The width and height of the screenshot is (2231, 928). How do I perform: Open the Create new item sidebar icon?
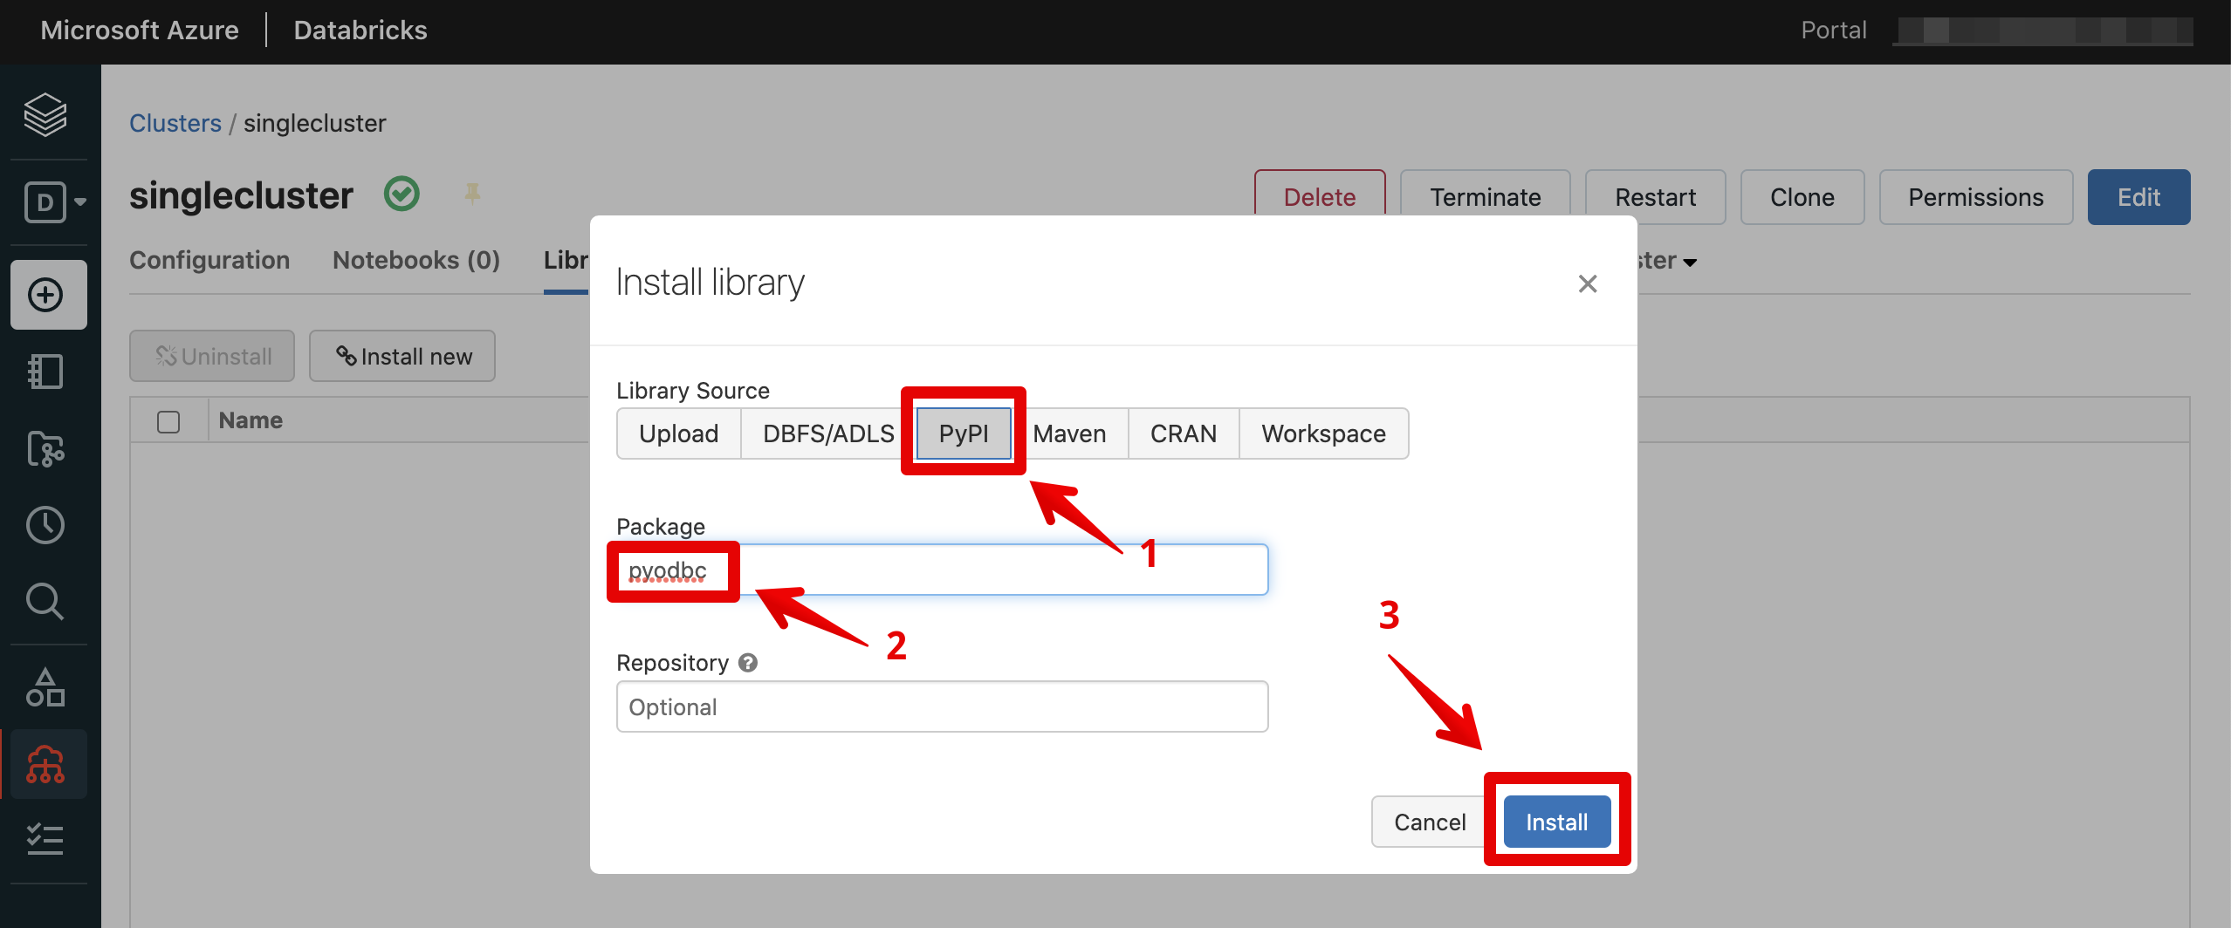pyautogui.click(x=45, y=295)
